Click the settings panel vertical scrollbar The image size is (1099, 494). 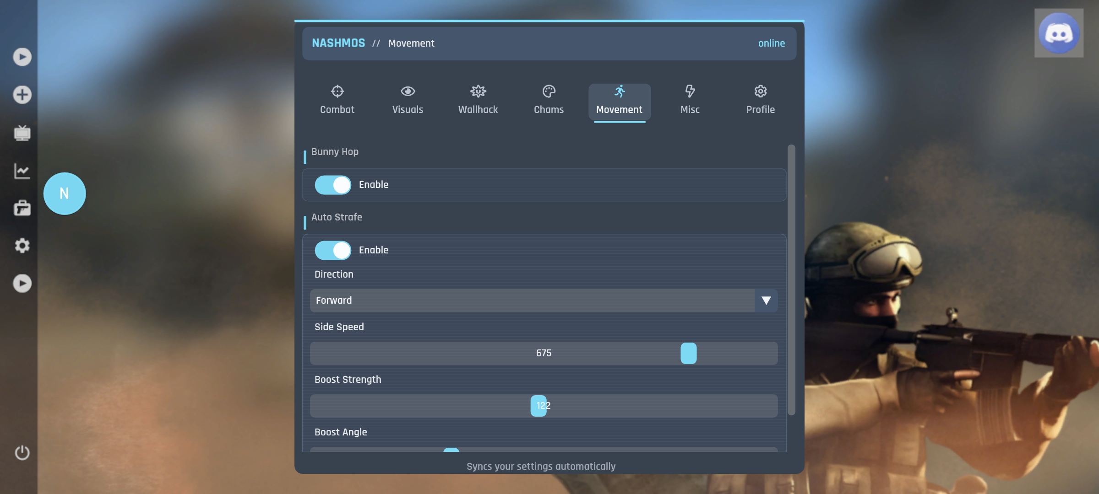[791, 280]
